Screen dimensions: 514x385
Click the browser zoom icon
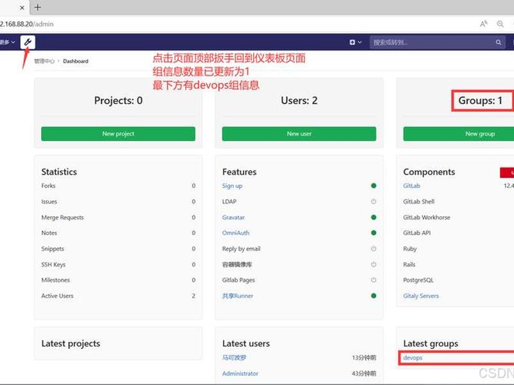(x=501, y=24)
